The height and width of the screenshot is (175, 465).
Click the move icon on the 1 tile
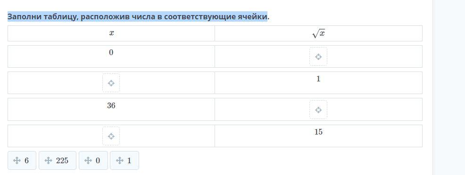[119, 160]
